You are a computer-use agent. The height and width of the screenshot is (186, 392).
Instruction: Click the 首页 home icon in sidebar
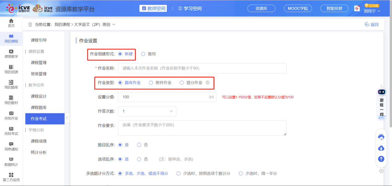click(11, 23)
